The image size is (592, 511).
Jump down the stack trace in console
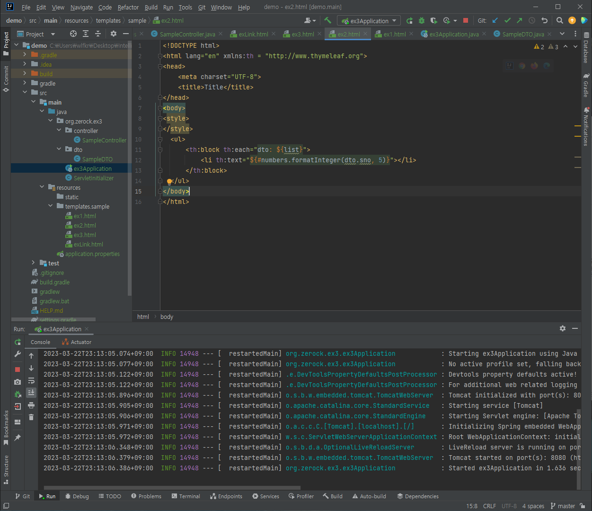31,368
